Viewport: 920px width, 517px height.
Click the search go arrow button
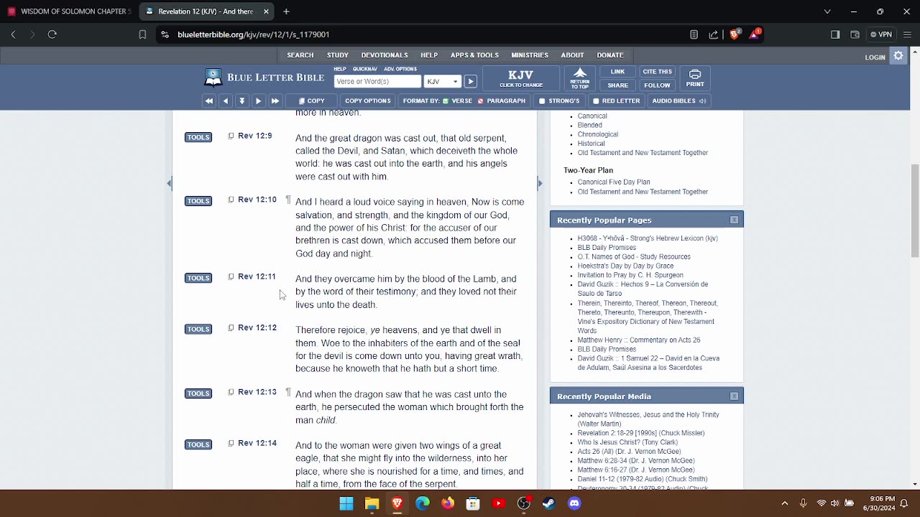470,81
